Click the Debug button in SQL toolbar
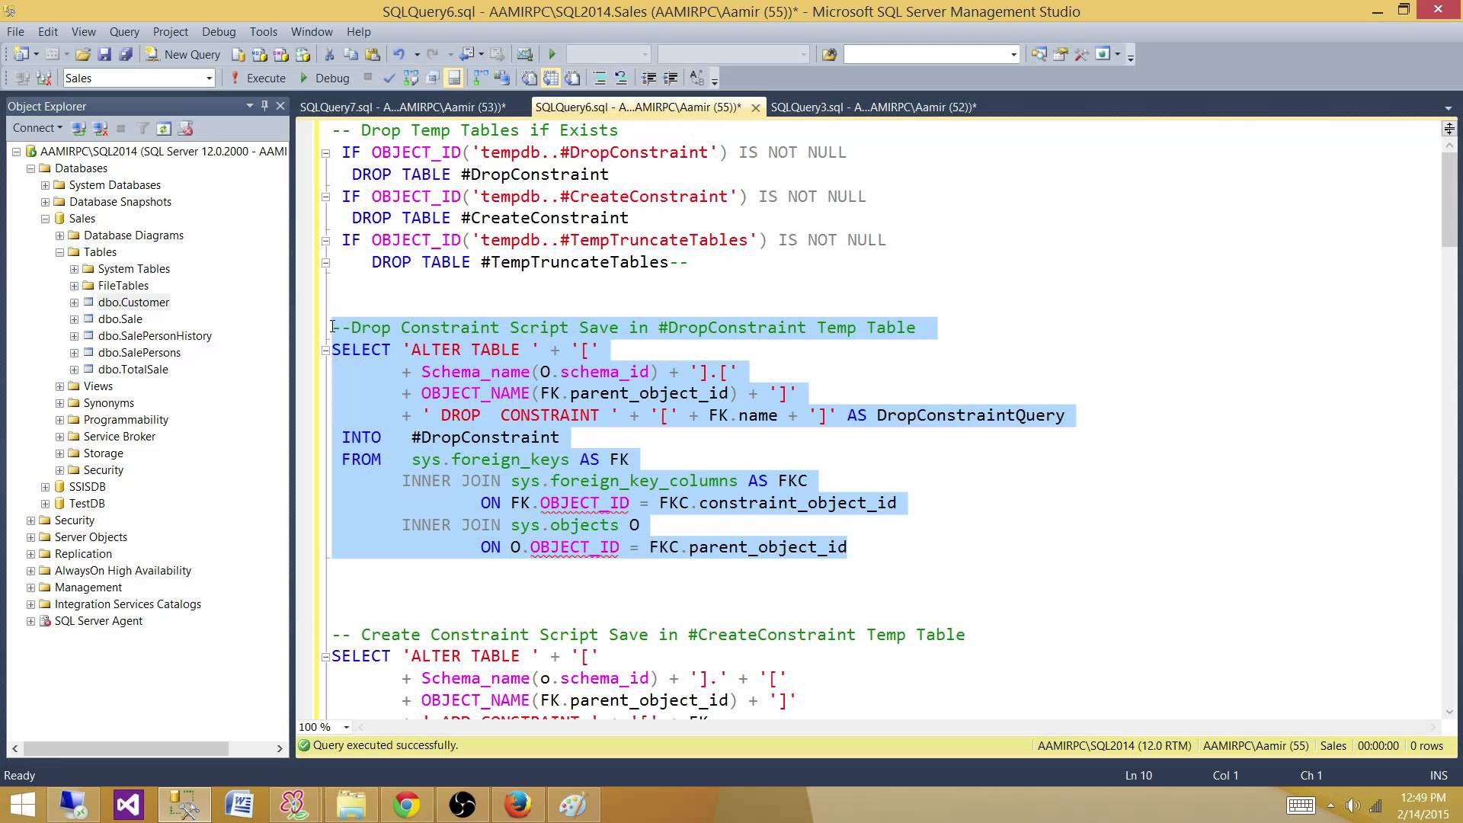 click(325, 78)
